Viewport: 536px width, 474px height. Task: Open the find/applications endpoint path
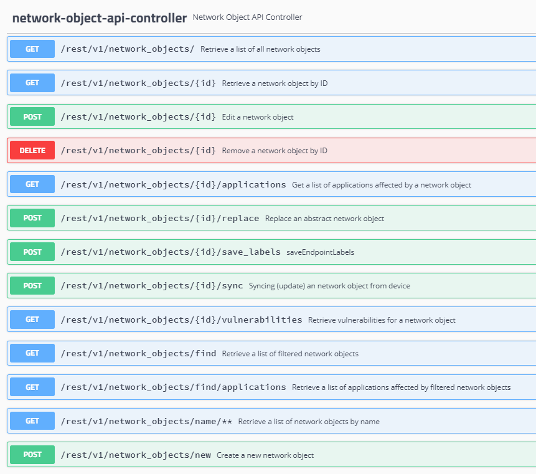click(x=173, y=387)
